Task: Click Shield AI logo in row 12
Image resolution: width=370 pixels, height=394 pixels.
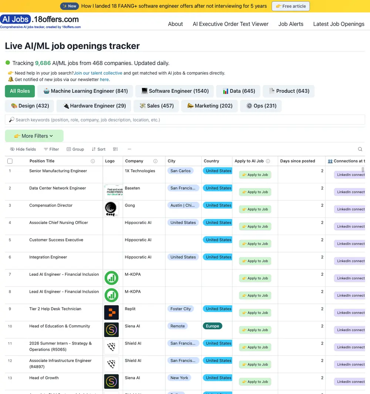Action: [111, 364]
